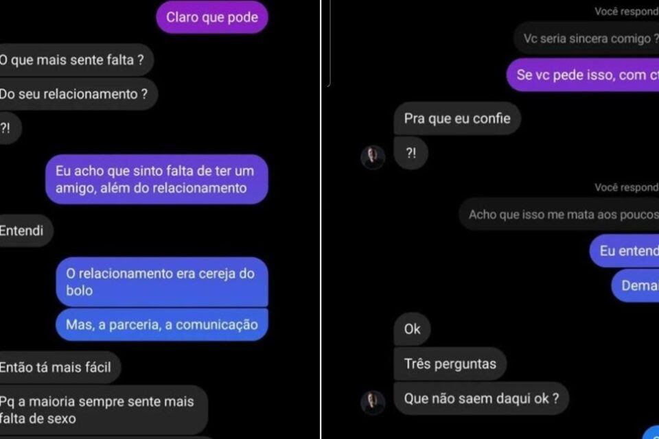Tap the avatar beside 'Que não saem daqui ok ?'
Image resolution: width=659 pixels, height=439 pixels.
373,403
